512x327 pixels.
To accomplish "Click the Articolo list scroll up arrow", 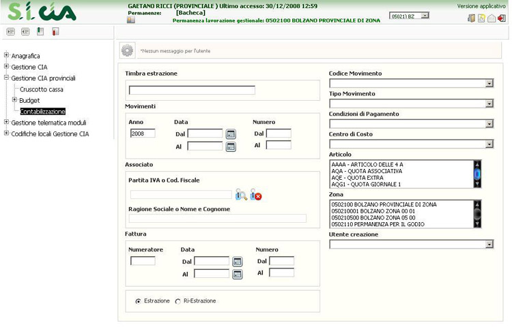I will 477,164.
